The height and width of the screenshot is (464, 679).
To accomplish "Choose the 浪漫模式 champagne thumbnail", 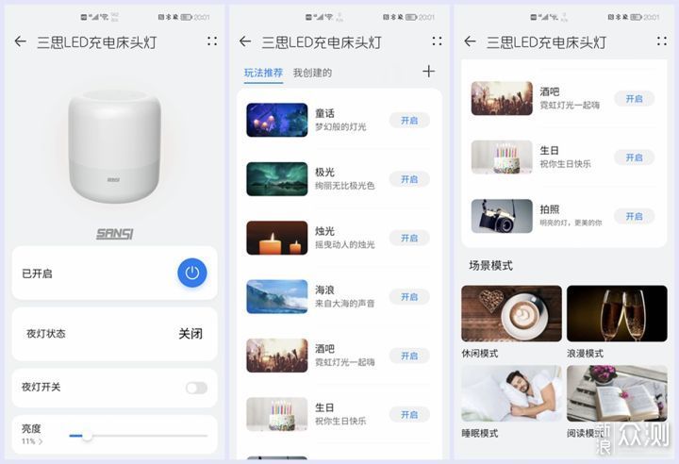I will click(x=617, y=313).
